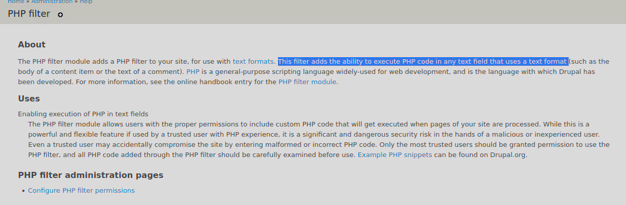The width and height of the screenshot is (626, 205).
Task: Open 'Configure PHP filter permissions' link
Action: 81,190
